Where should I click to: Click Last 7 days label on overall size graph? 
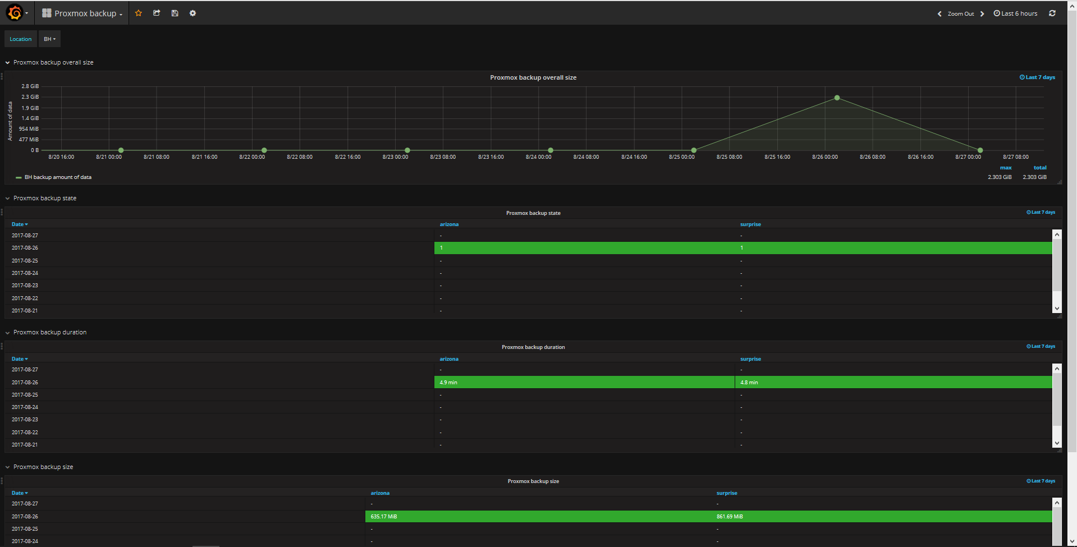pyautogui.click(x=1037, y=77)
